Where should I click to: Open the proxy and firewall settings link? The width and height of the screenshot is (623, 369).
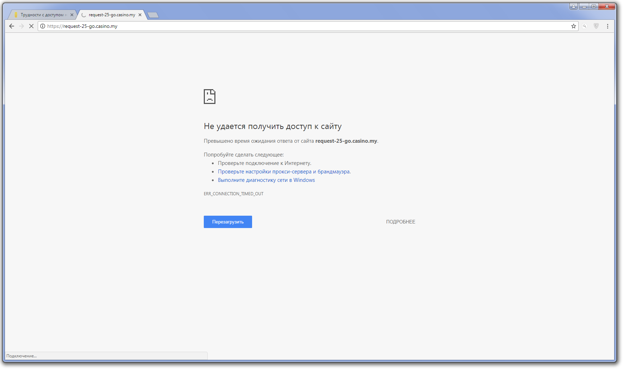pos(284,172)
